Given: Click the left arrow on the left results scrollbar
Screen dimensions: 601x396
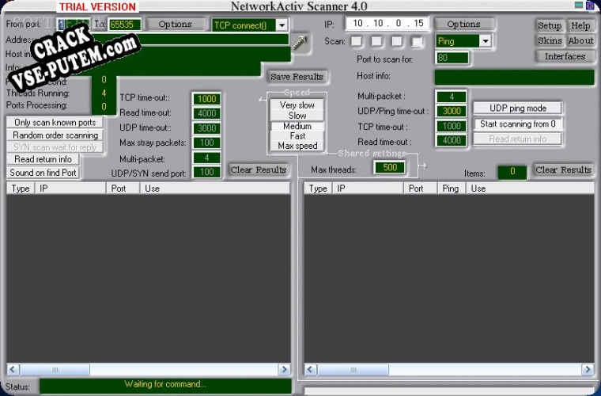Looking at the screenshot, I should [13, 370].
